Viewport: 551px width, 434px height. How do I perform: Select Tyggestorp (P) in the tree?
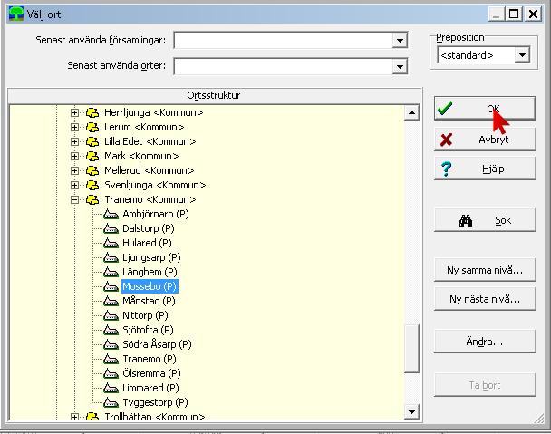(x=155, y=402)
